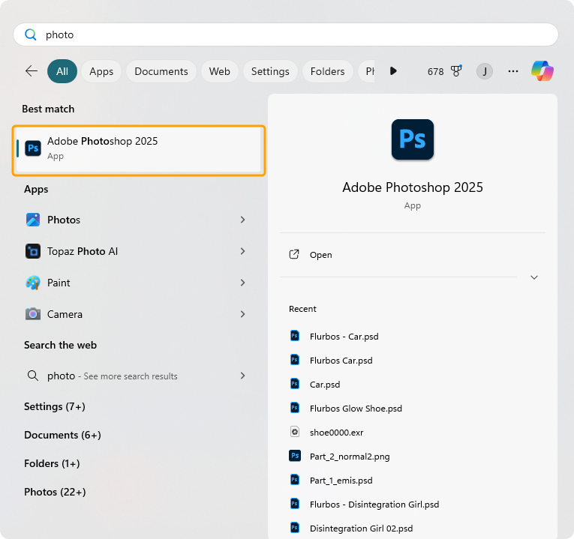Select the Topaz Photo AI result
This screenshot has height=539, width=574.
pyautogui.click(x=136, y=251)
